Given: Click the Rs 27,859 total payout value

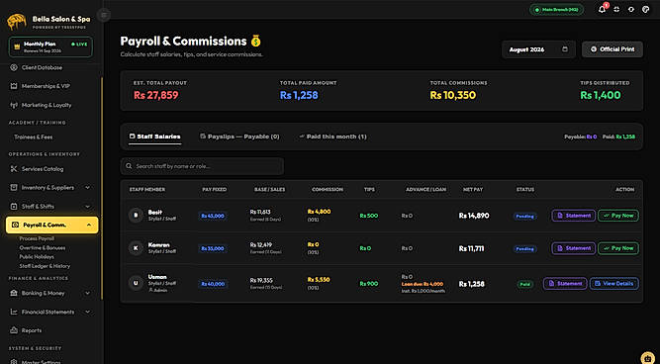Looking at the screenshot, I should pos(155,95).
